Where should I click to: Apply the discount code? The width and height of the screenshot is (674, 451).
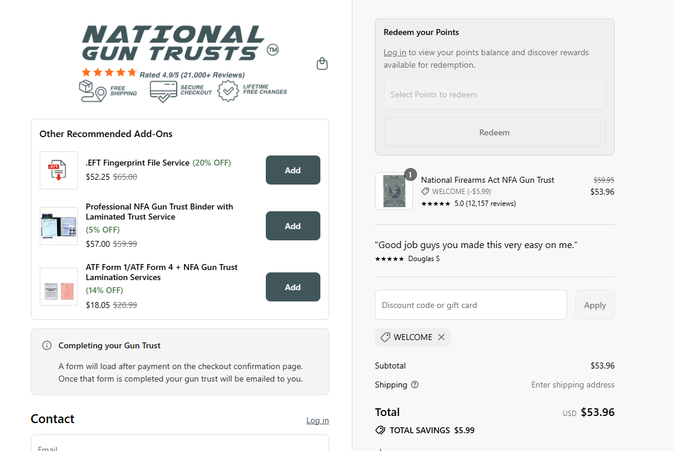[x=595, y=305]
